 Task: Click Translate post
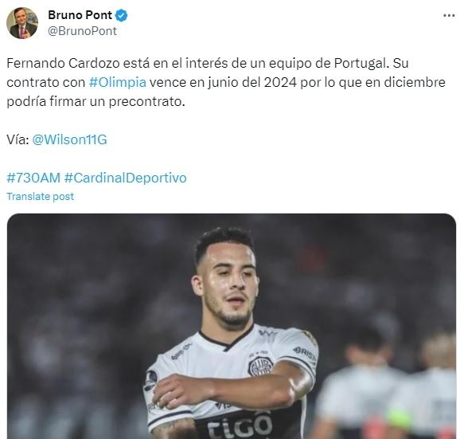[x=41, y=196]
